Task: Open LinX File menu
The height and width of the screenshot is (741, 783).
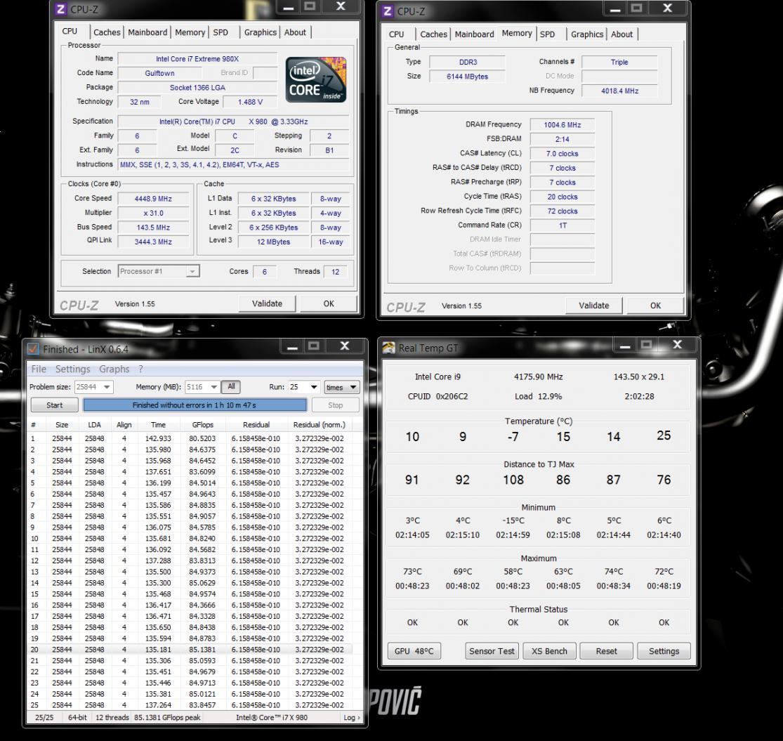Action: pos(39,369)
